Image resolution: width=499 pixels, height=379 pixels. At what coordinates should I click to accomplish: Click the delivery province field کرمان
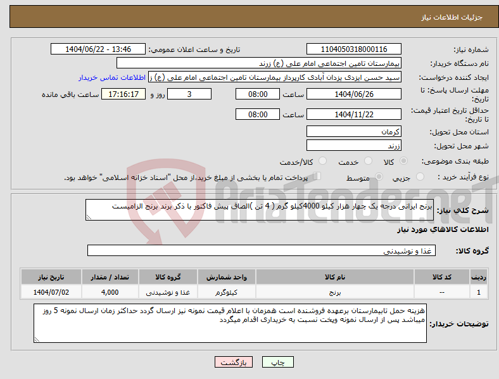point(354,131)
